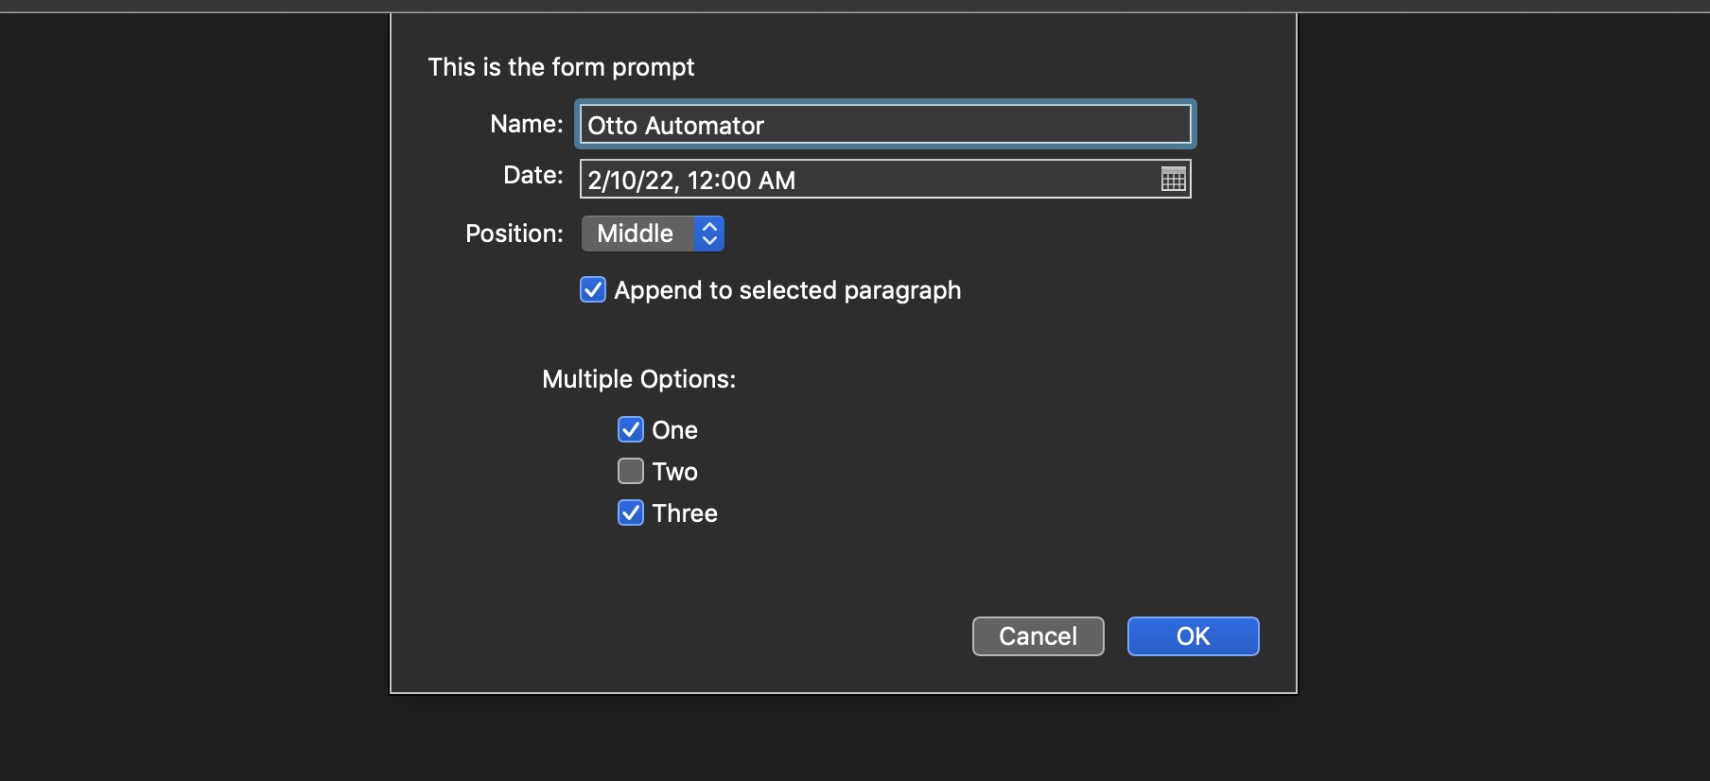Click the "Name:" field label
The image size is (1710, 781).
point(526,124)
